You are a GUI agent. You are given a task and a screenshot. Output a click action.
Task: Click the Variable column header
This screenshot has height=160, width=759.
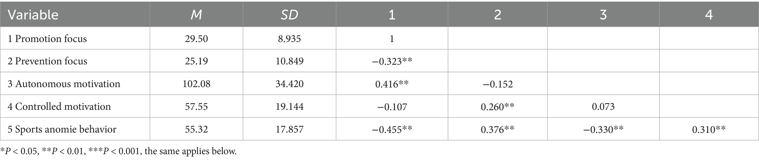33,15
